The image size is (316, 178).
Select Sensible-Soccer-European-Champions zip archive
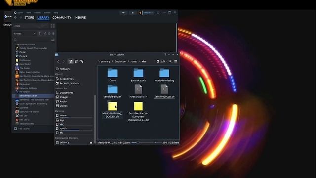(x=138, y=111)
